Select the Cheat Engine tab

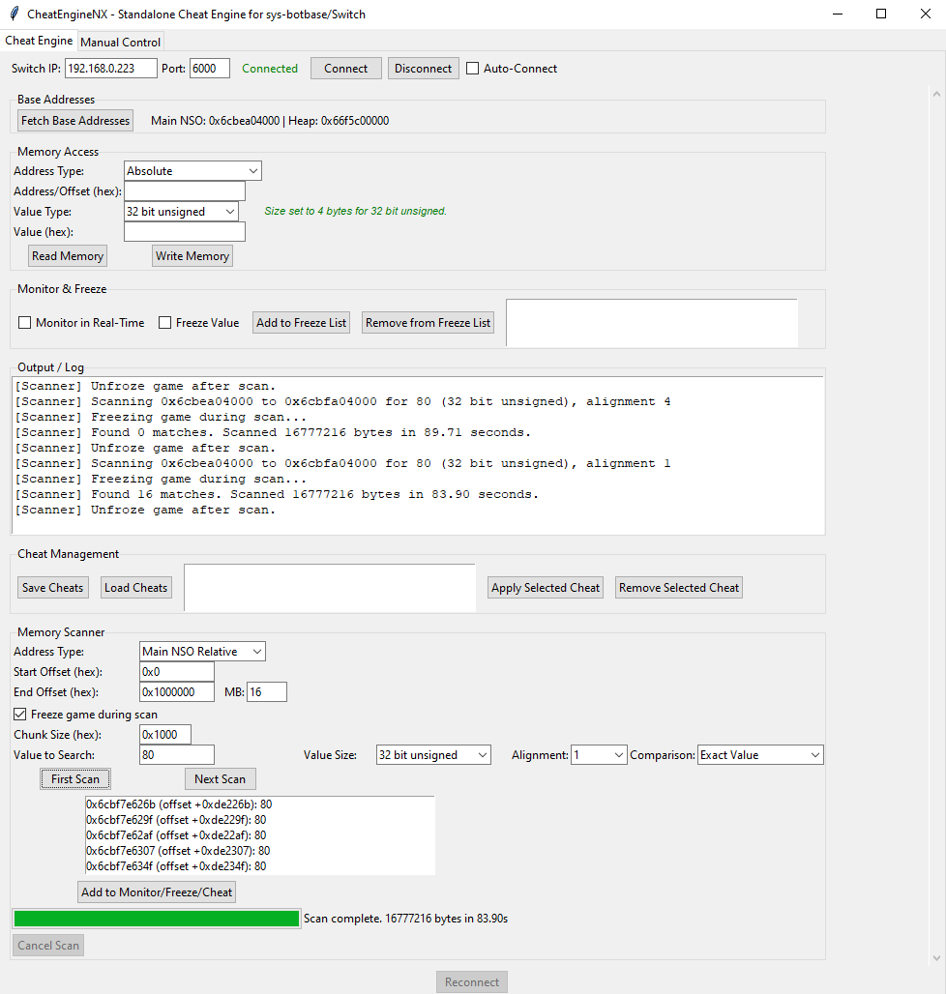[39, 41]
